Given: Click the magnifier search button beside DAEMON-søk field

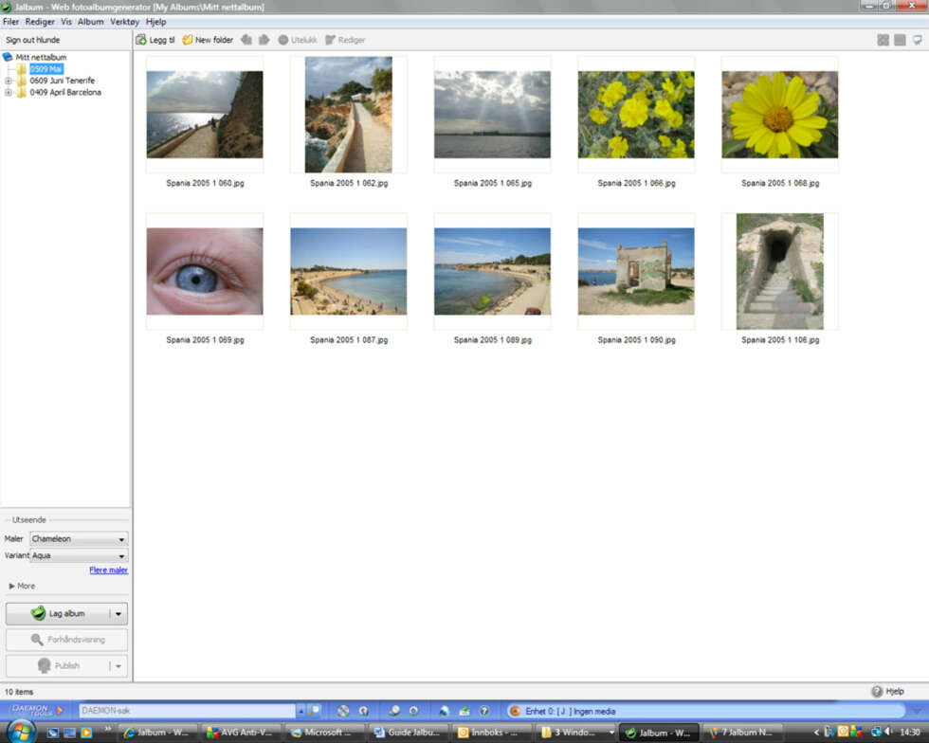Looking at the screenshot, I should (314, 711).
